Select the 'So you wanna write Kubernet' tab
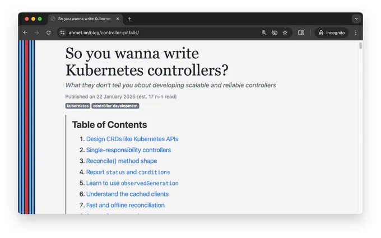This screenshot has height=238, width=381. 85,18
